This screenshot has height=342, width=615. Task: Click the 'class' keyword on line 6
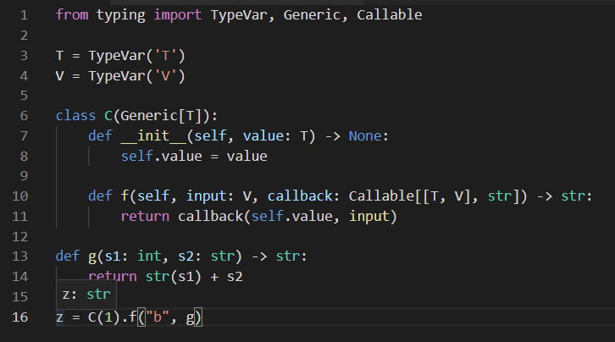point(75,116)
